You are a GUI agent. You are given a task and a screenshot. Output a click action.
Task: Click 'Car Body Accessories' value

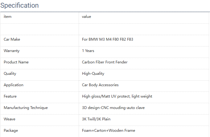pyautogui.click(x=100, y=85)
